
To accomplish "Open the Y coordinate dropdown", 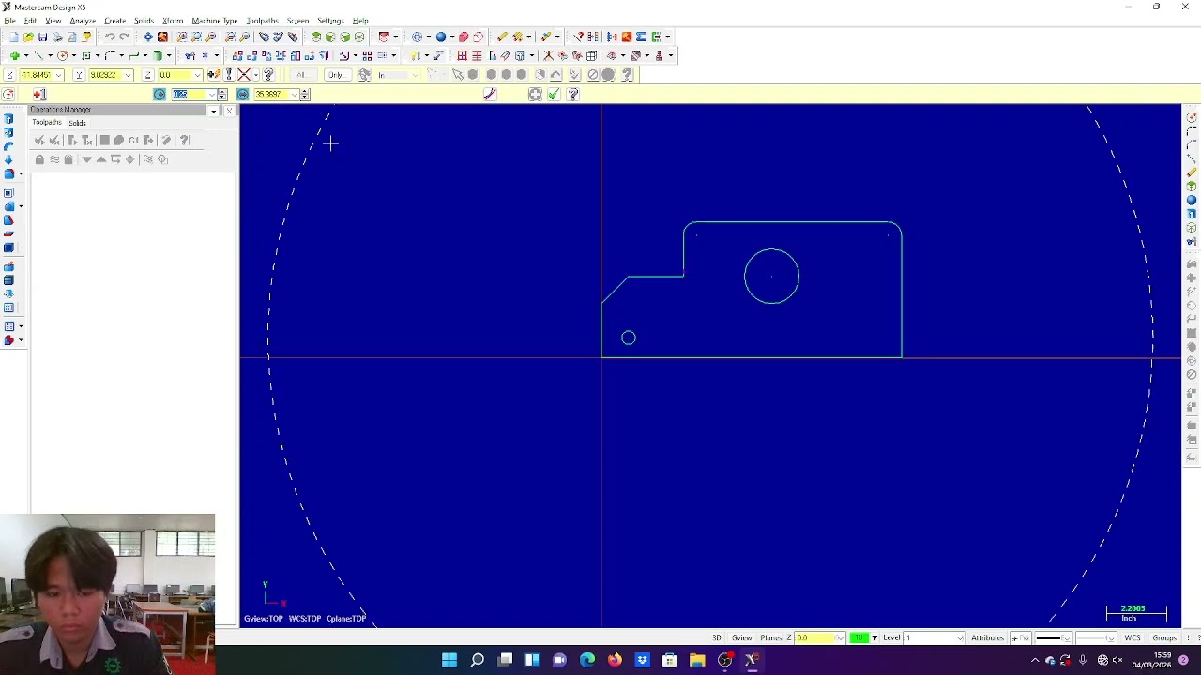I will click(x=128, y=75).
